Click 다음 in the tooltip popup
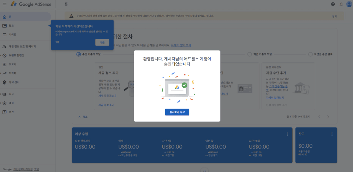The height and width of the screenshot is (172, 353). (102, 42)
